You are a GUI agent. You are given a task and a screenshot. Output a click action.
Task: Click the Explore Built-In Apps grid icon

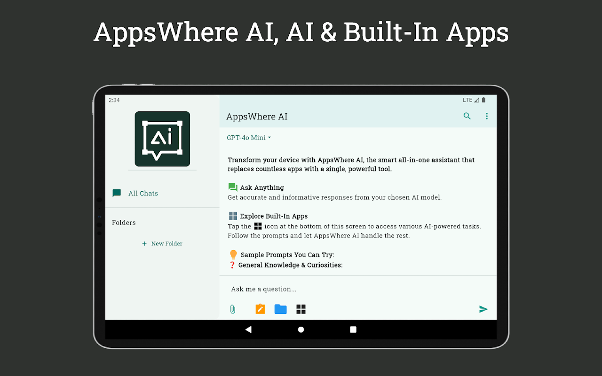[233, 216]
